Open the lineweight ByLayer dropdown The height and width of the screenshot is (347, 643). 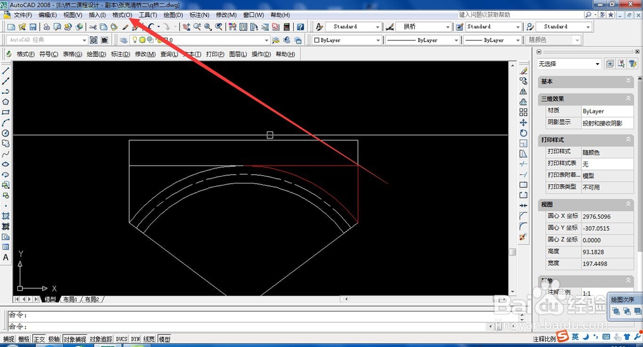coord(518,40)
